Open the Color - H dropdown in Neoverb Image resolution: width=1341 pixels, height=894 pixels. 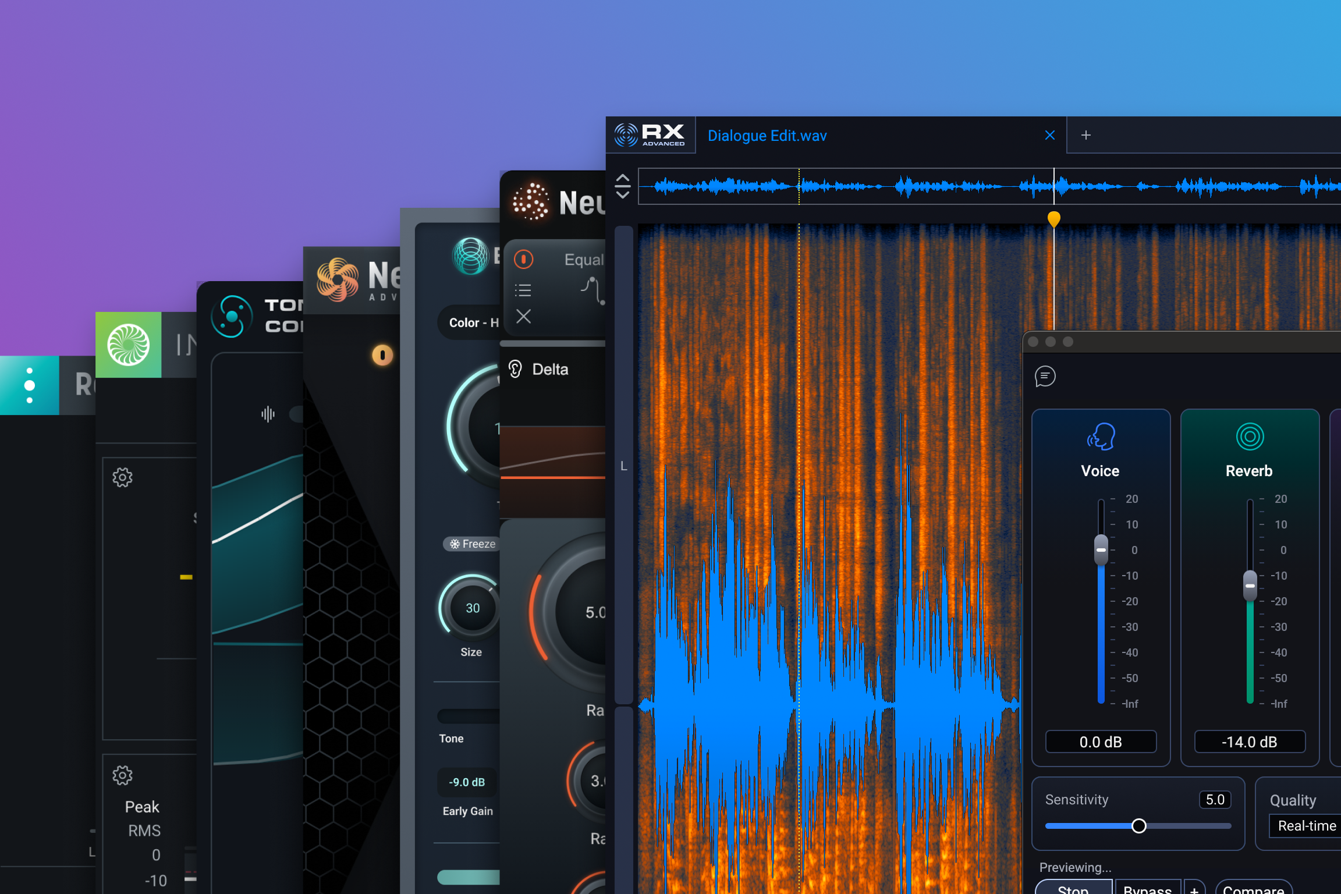pyautogui.click(x=471, y=322)
